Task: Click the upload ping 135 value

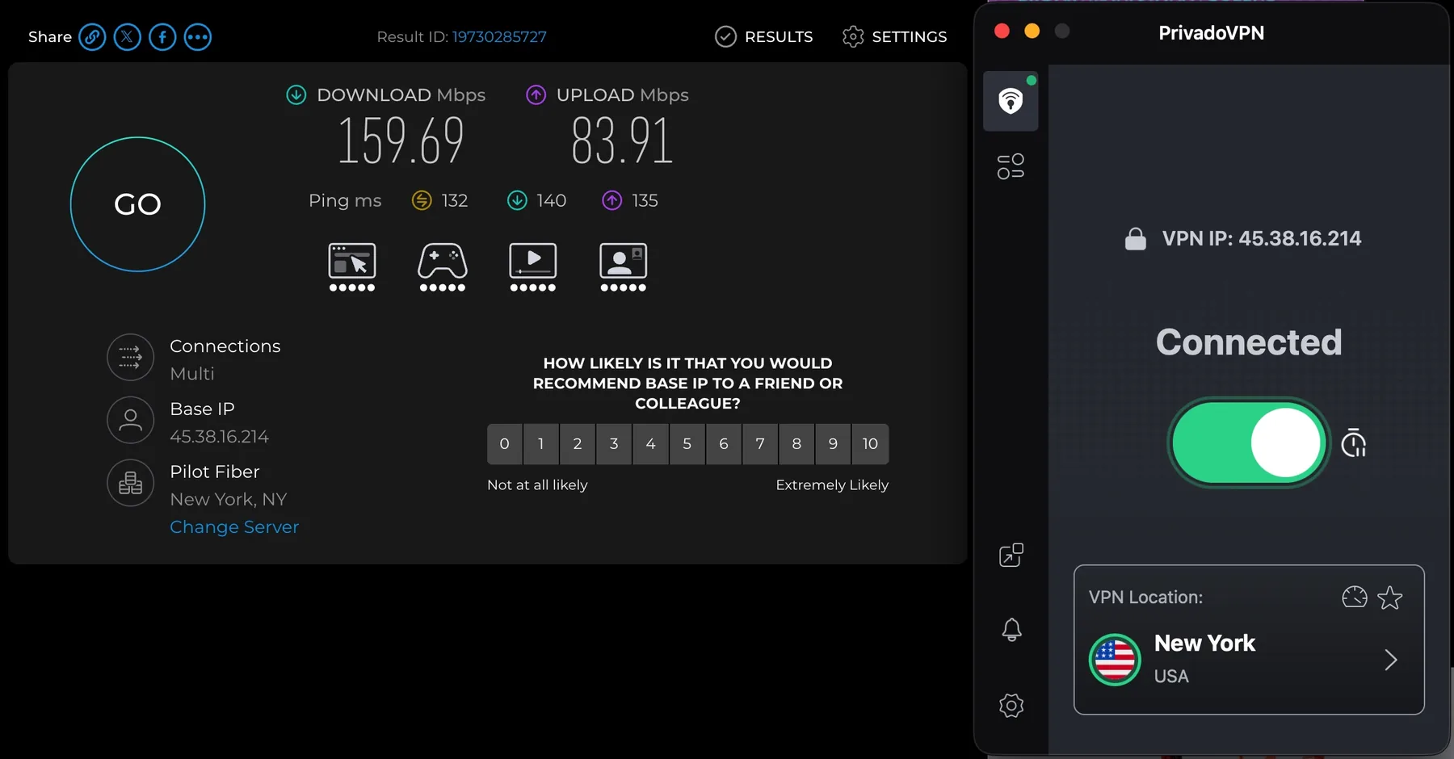Action: (645, 200)
